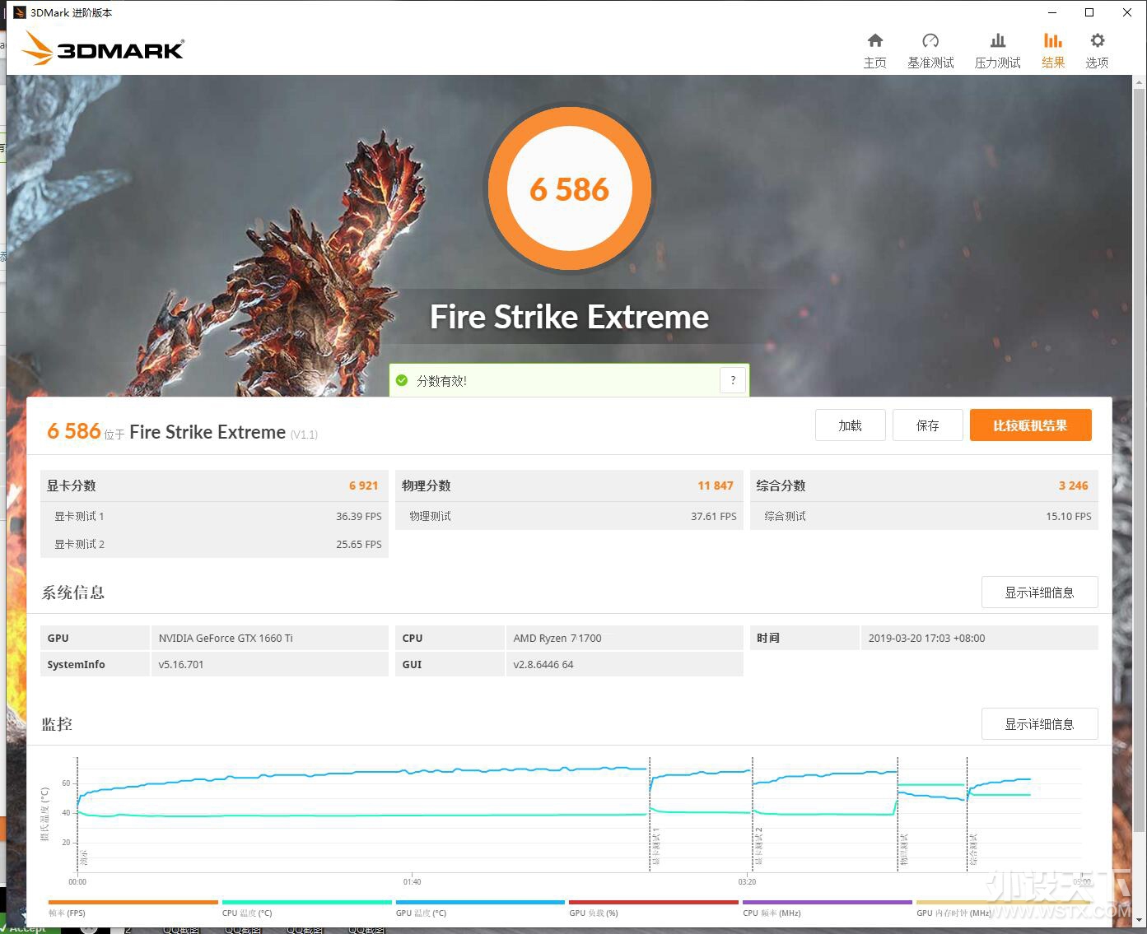Click the 6 586 位于 Fire Strike Extreme heading
Viewport: 1147px width, 934px height.
coord(182,432)
